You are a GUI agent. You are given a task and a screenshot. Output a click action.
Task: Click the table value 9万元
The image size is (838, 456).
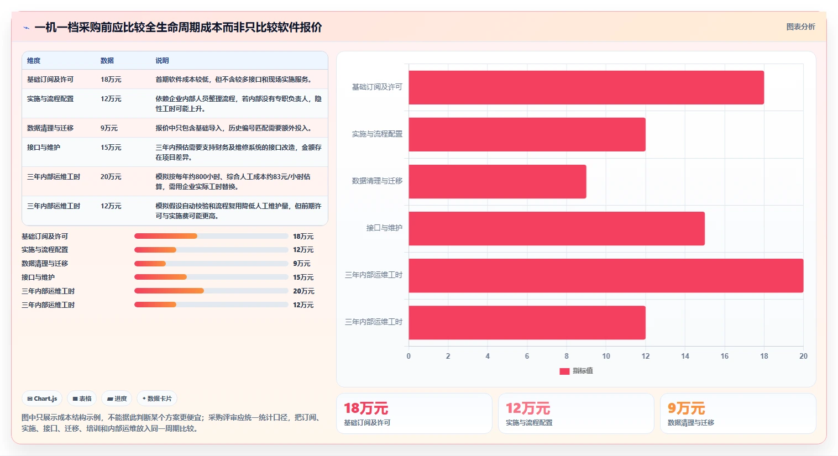[x=109, y=128]
